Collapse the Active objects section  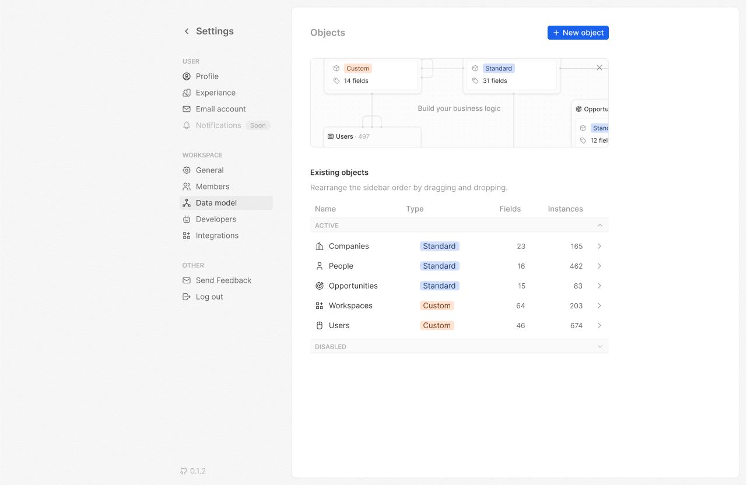[599, 226]
